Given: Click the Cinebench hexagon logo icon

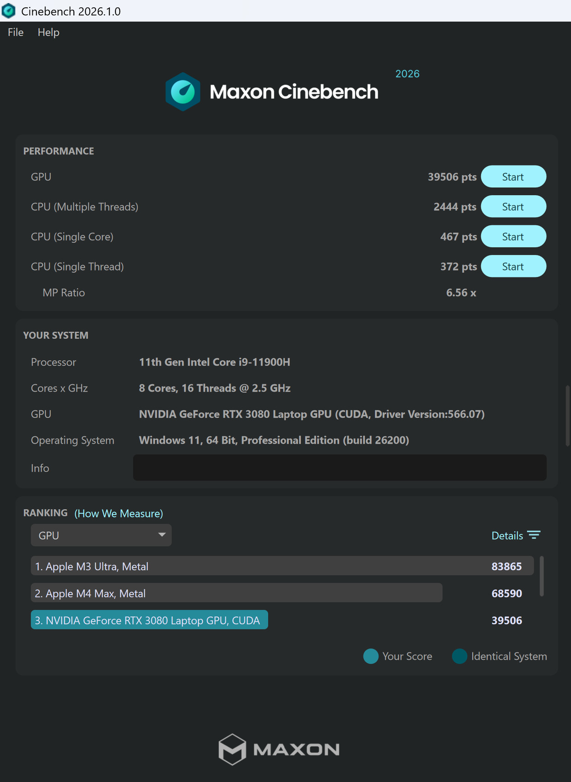Looking at the screenshot, I should point(183,91).
